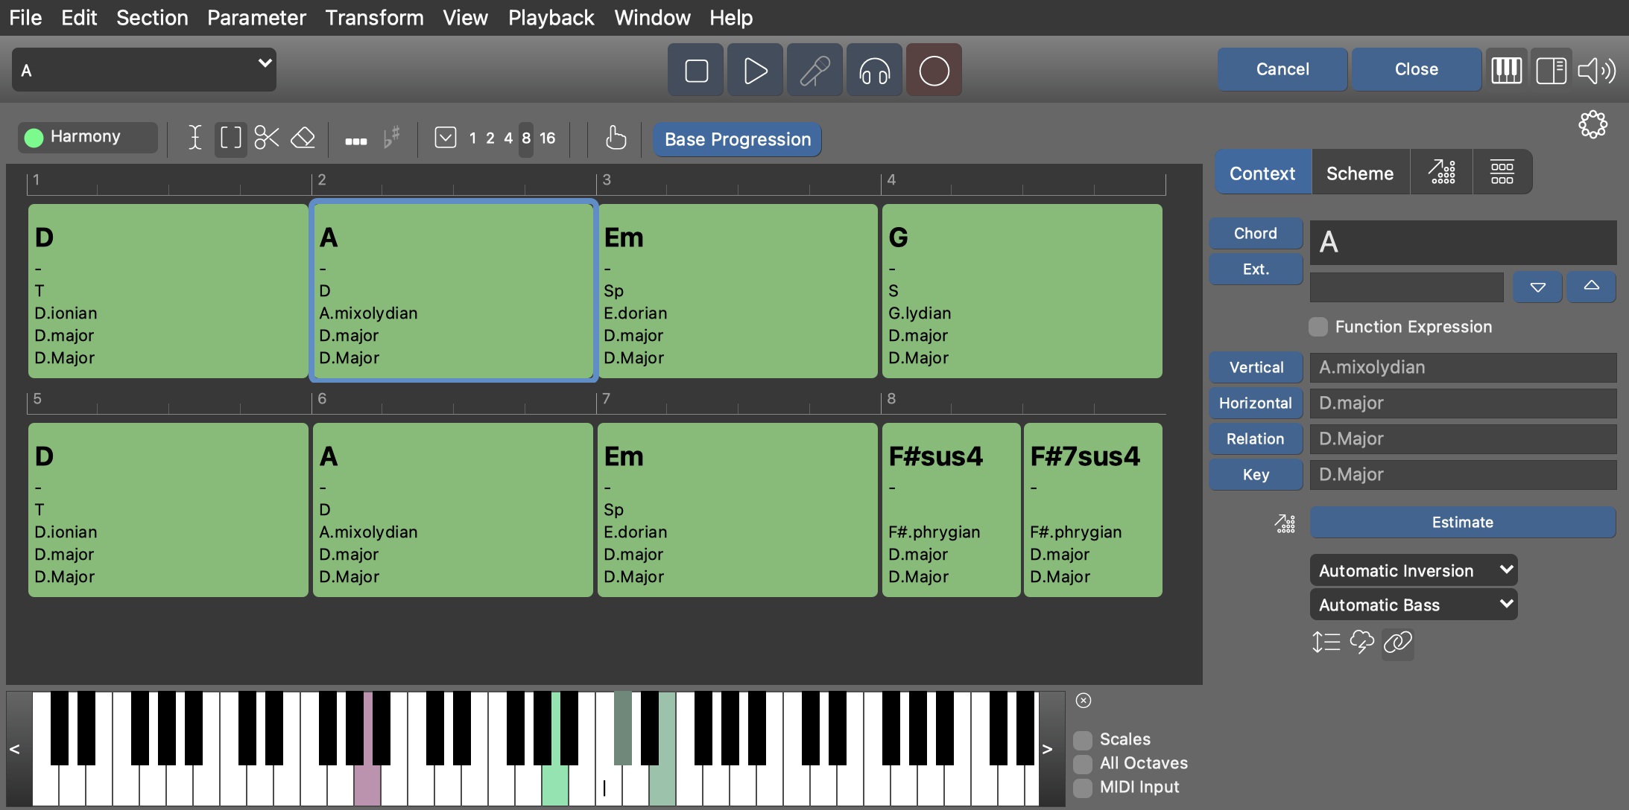Click the link chain icon

pos(1397,642)
